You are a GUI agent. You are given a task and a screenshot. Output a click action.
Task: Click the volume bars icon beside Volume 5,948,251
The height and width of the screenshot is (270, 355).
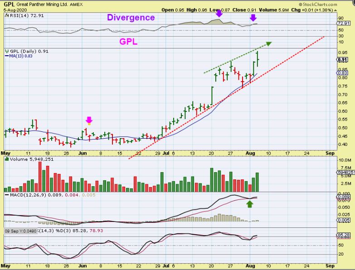(x=7, y=159)
